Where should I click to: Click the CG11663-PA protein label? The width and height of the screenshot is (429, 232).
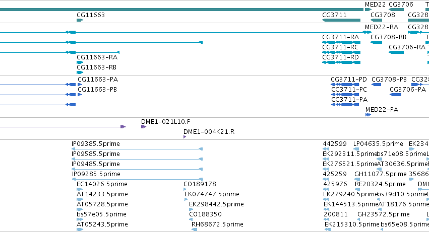(x=98, y=80)
